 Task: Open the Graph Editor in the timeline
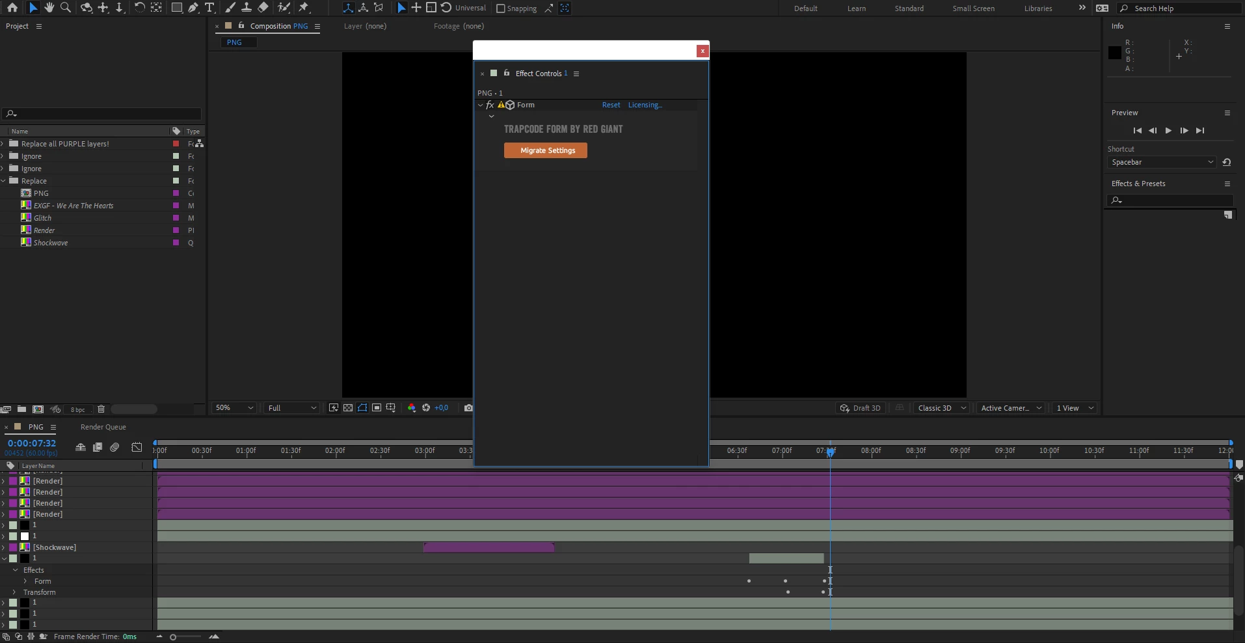click(137, 447)
